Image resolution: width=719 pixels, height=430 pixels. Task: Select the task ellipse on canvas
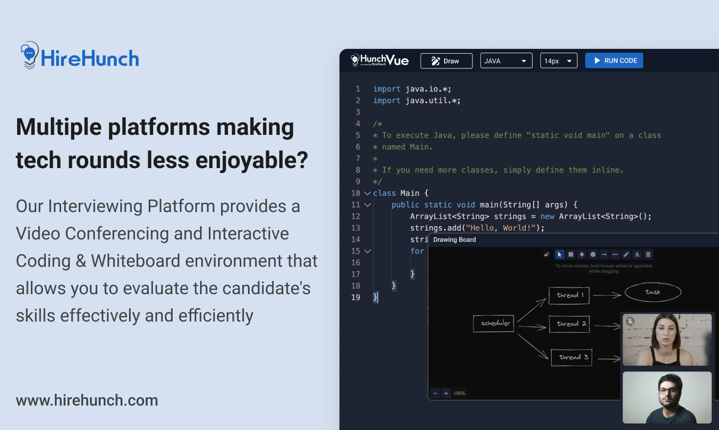pyautogui.click(x=653, y=292)
